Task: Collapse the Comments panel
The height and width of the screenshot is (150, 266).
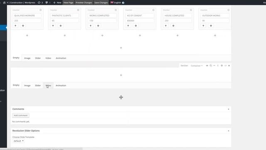Action: click(229, 109)
